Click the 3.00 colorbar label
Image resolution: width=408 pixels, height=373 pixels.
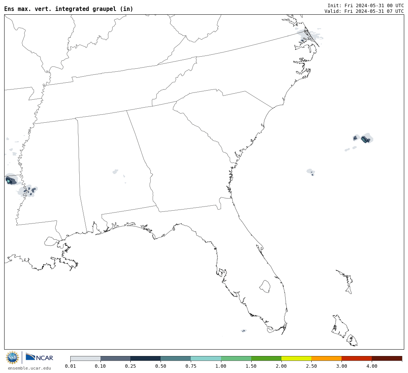pos(342,366)
